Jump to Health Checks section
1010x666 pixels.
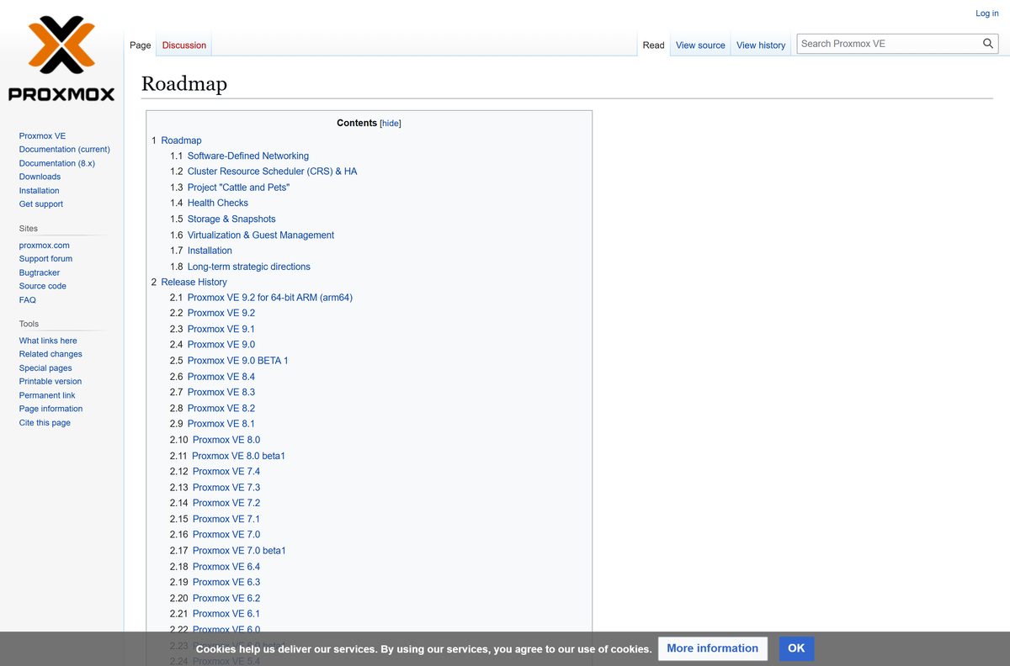coord(218,203)
